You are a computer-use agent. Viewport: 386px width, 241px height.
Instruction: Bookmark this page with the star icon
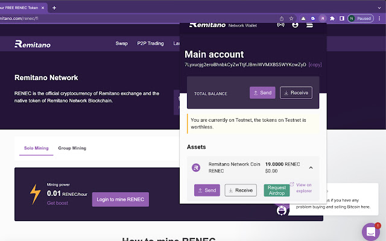(x=291, y=19)
